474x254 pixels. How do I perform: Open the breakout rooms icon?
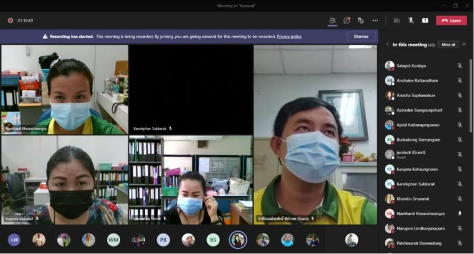[x=361, y=20]
